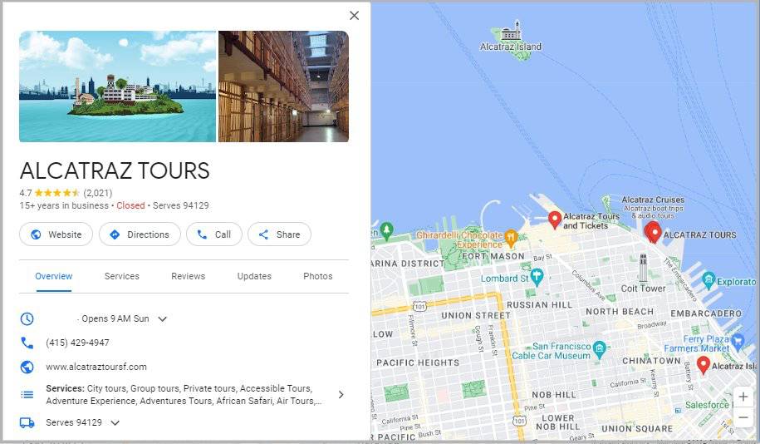Click the star rating icons
Screen dimensions: 760x444
57,193
